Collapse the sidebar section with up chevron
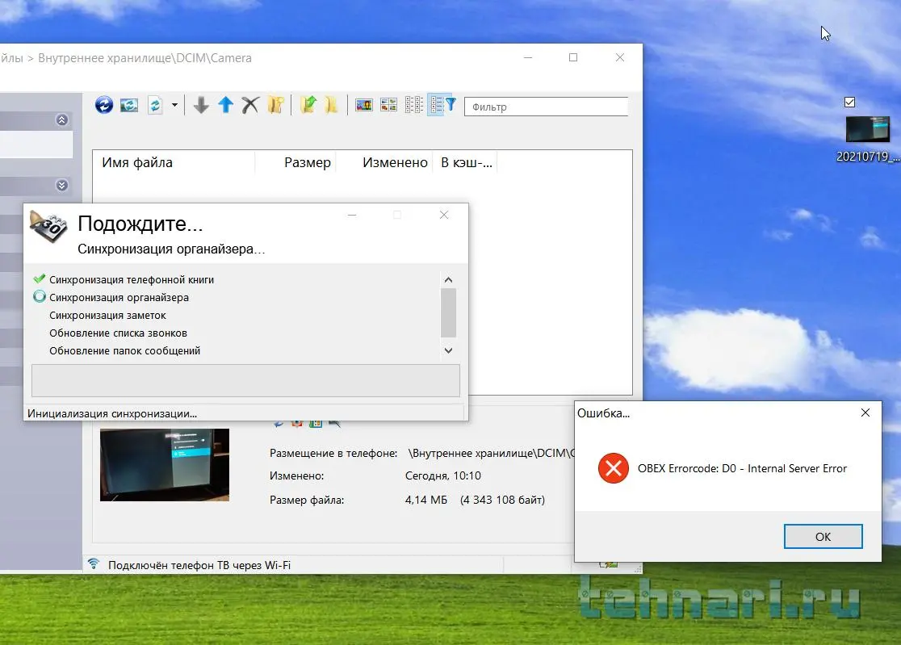901x645 pixels. pos(62,120)
